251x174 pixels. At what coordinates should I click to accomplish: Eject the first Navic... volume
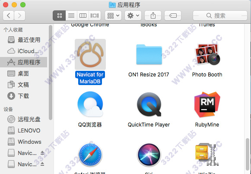point(42,153)
